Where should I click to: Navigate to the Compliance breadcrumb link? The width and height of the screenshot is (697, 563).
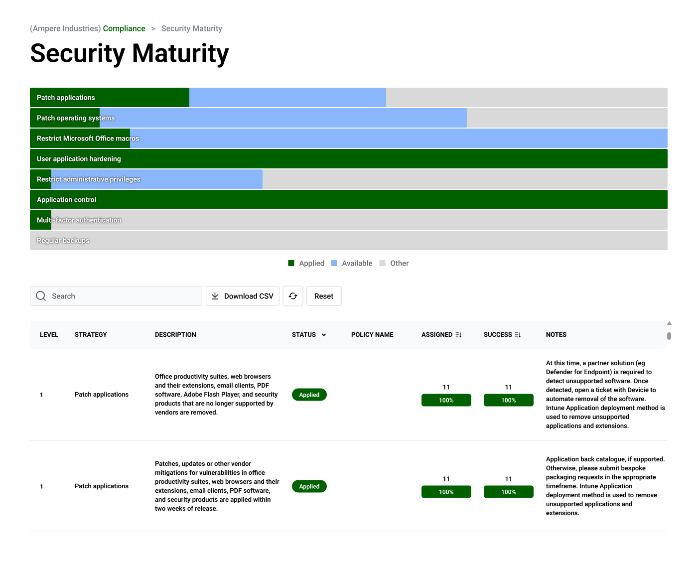[124, 28]
